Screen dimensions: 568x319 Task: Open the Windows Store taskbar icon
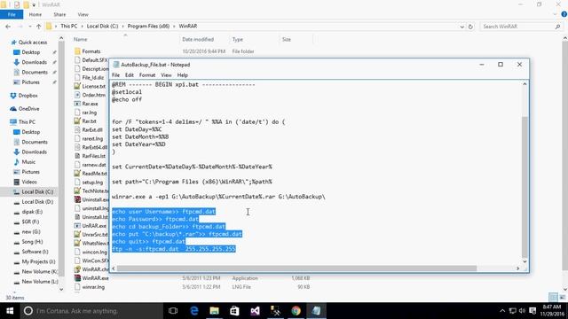(x=234, y=311)
